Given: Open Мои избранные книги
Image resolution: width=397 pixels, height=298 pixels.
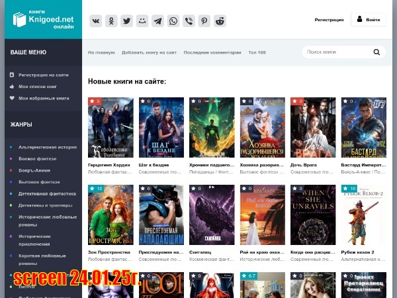Looking at the screenshot, I should click(x=44, y=98).
